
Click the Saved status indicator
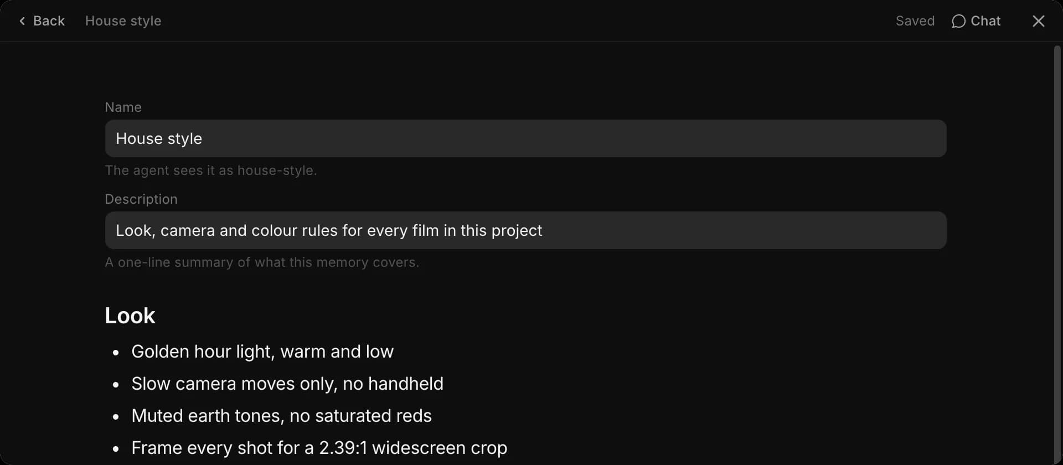point(915,21)
